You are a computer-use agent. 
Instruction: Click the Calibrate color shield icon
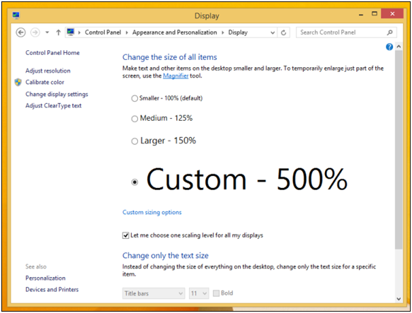18,82
